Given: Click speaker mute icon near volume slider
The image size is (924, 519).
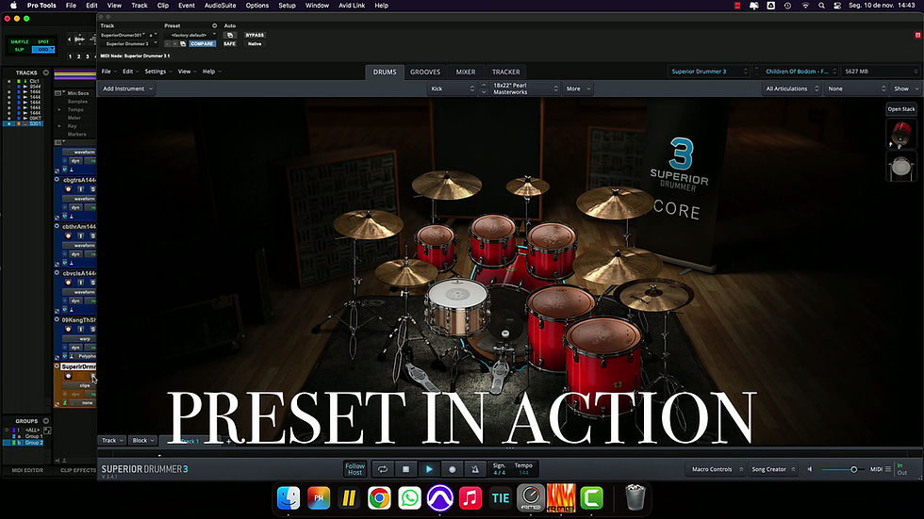Looking at the screenshot, I should click(x=810, y=469).
